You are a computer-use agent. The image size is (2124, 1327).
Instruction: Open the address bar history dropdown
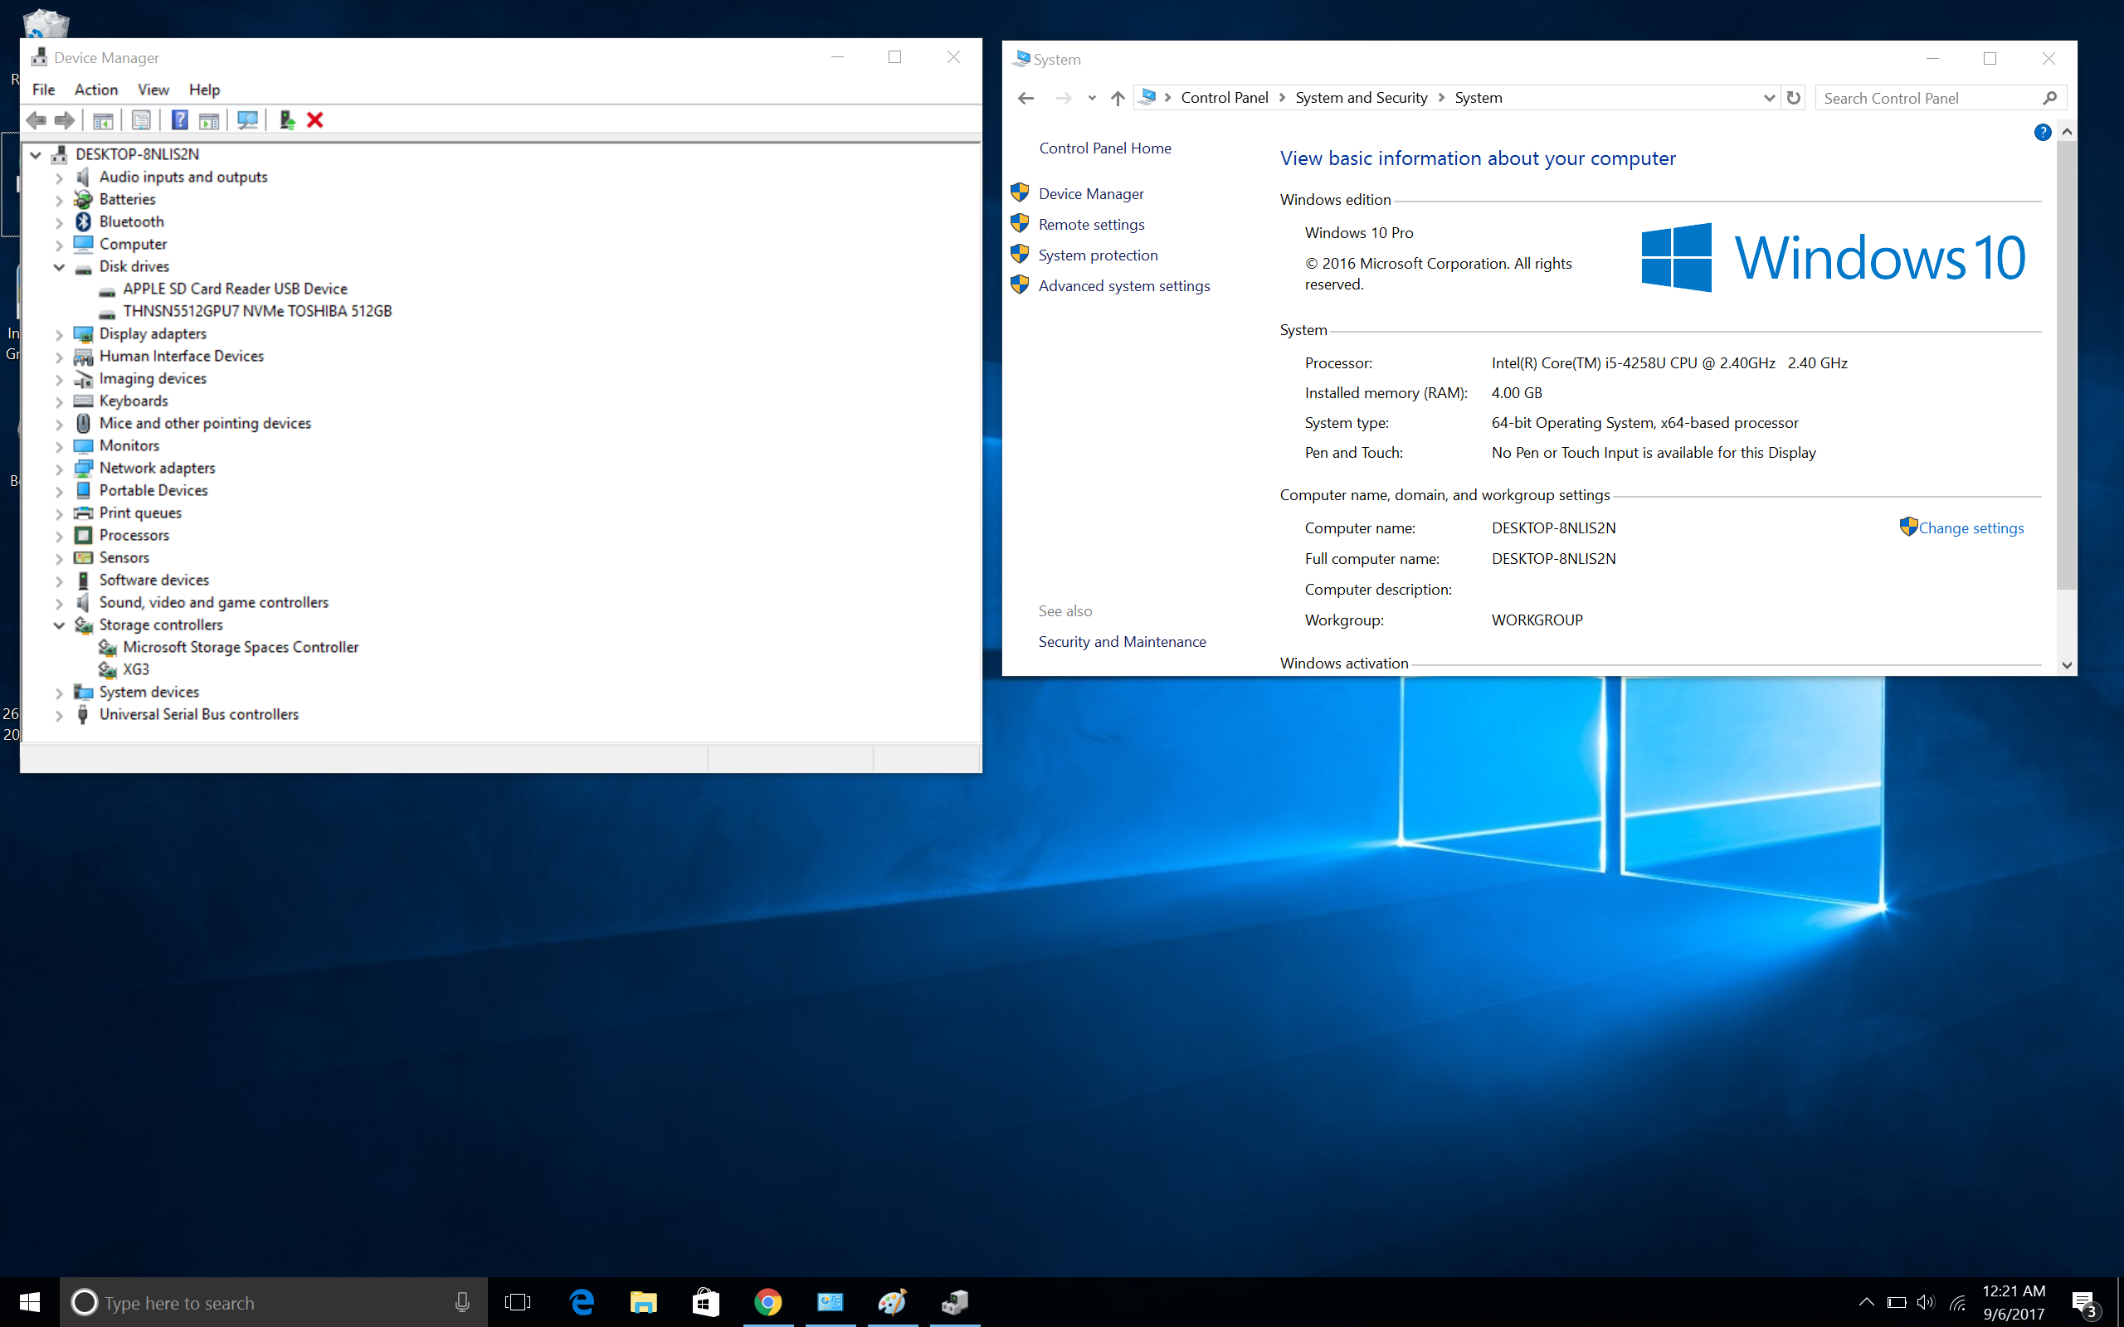coord(1769,97)
